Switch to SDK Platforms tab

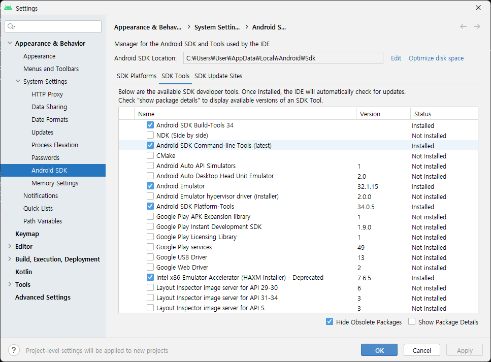coord(137,76)
